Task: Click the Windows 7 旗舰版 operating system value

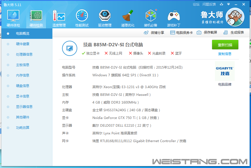Action: [x=125, y=75]
